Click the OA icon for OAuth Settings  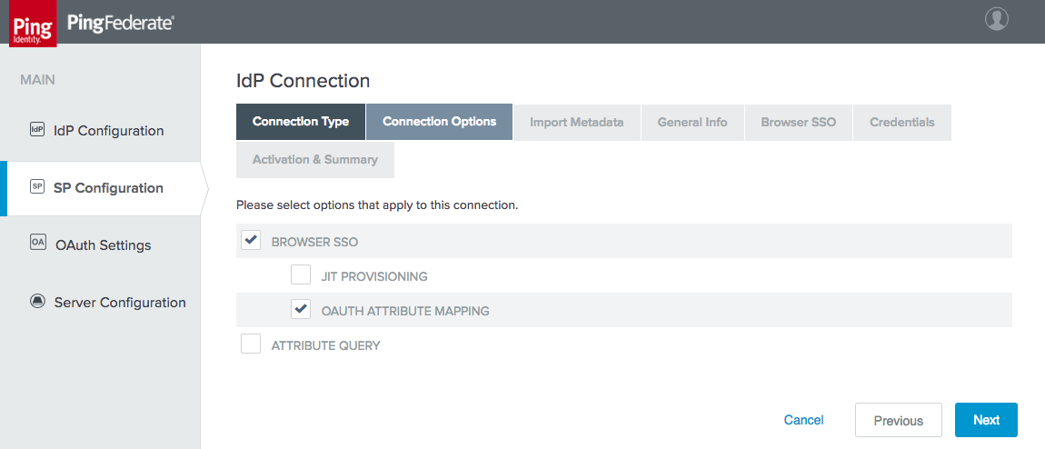click(38, 244)
